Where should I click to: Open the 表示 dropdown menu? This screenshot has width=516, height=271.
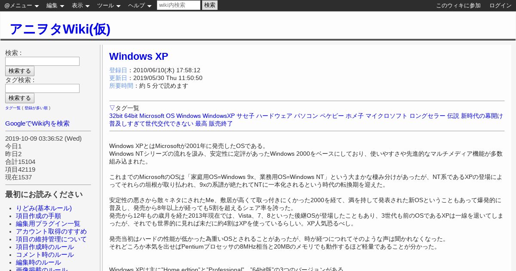pyautogui.click(x=80, y=6)
